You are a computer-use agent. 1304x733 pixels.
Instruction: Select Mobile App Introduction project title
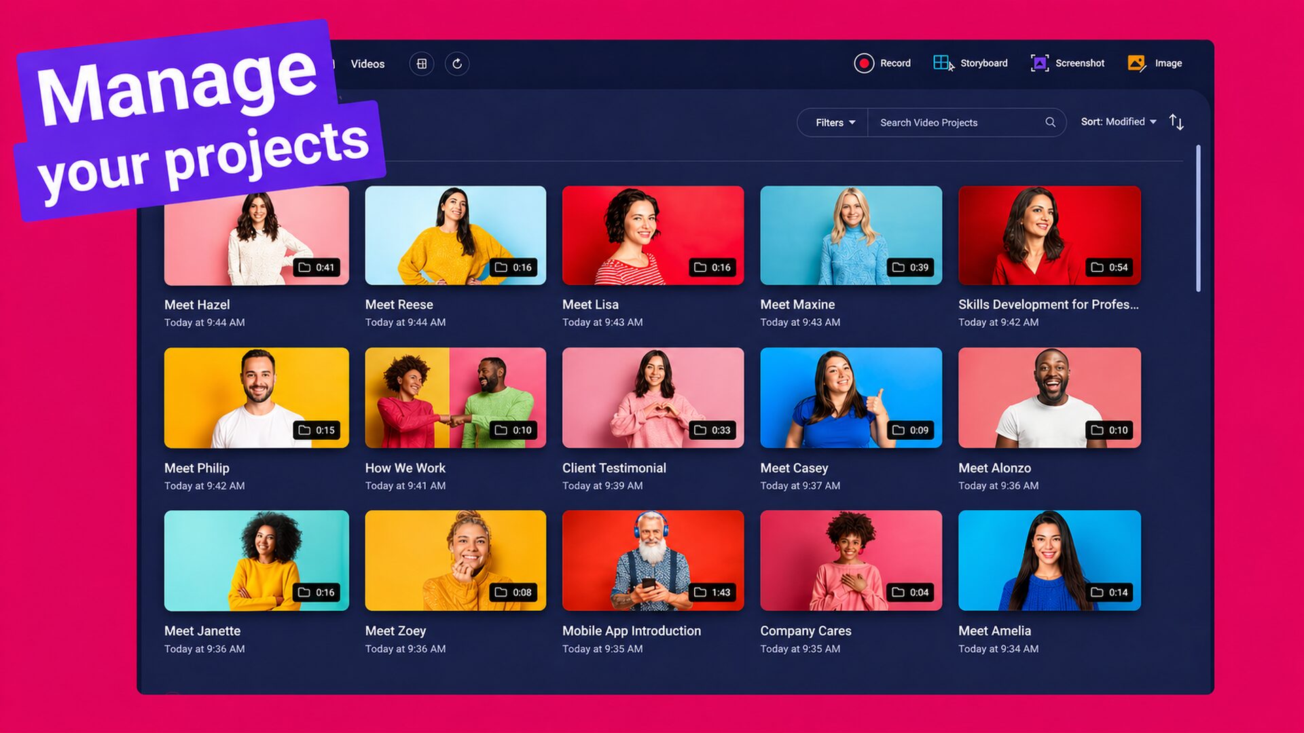tap(631, 631)
